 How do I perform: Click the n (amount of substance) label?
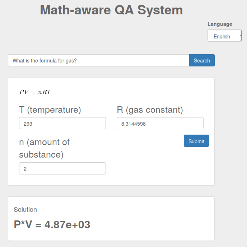pos(44,148)
